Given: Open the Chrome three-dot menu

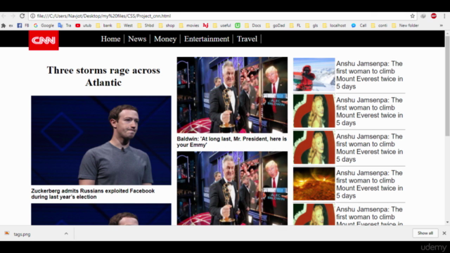Looking at the screenshot, I should 444,16.
